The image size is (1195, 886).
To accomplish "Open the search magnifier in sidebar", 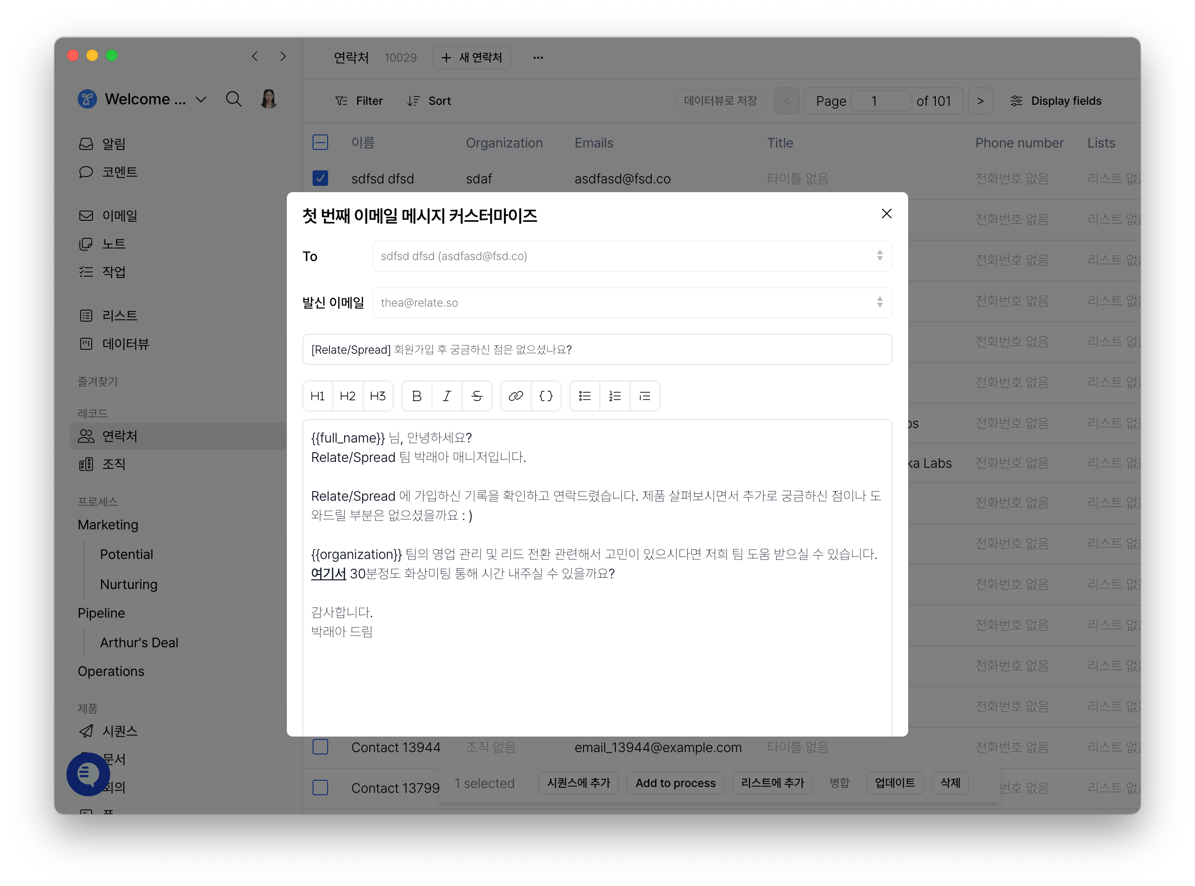I will [x=233, y=99].
